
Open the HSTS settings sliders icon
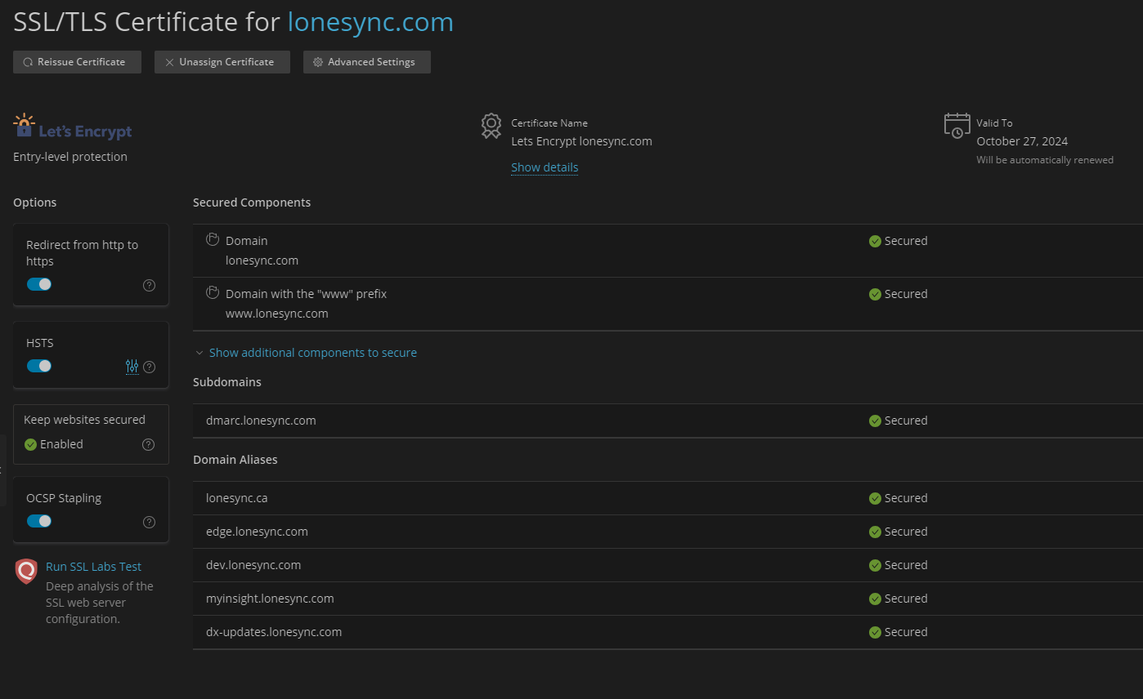pyautogui.click(x=132, y=367)
